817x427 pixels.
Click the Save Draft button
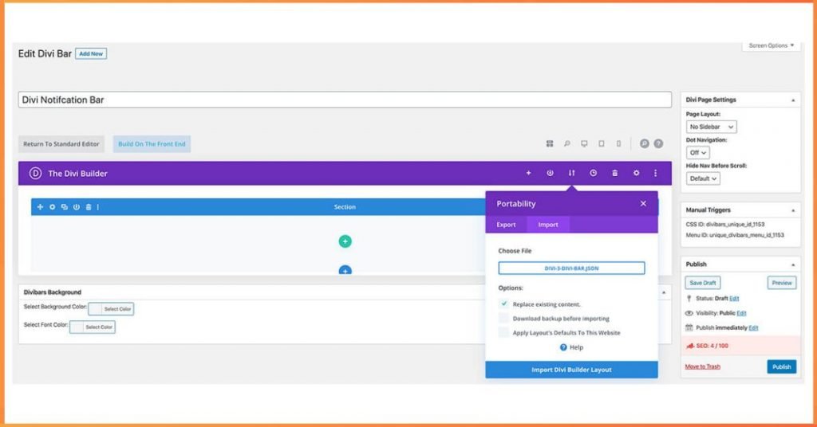[702, 283]
